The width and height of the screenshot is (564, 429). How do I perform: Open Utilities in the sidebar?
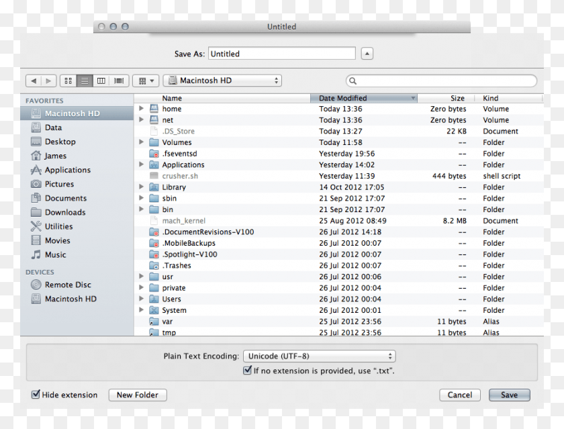pos(77,226)
